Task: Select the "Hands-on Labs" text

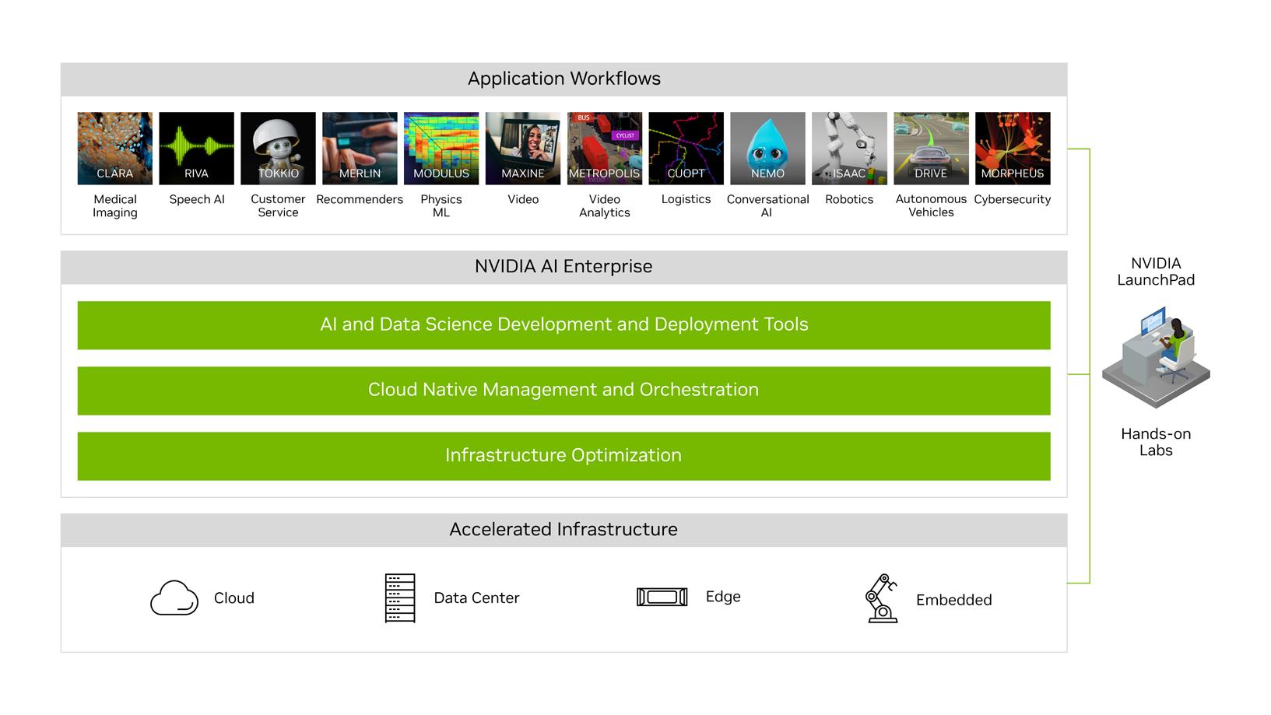Action: click(1156, 442)
